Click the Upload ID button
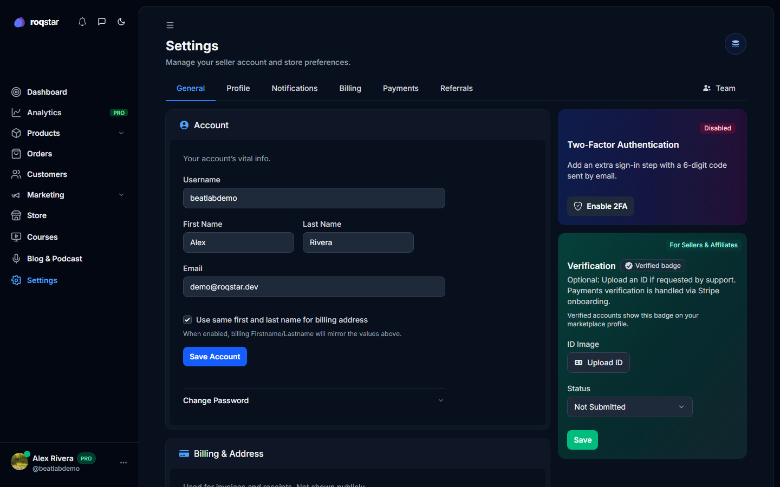This screenshot has height=487, width=780. pos(599,363)
